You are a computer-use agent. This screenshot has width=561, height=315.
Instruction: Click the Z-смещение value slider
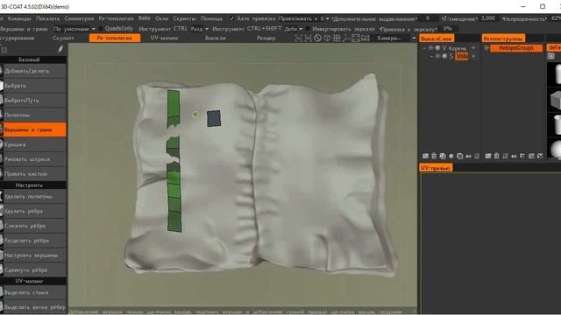pyautogui.click(x=487, y=18)
